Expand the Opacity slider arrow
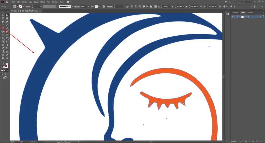 [x=89, y=6]
